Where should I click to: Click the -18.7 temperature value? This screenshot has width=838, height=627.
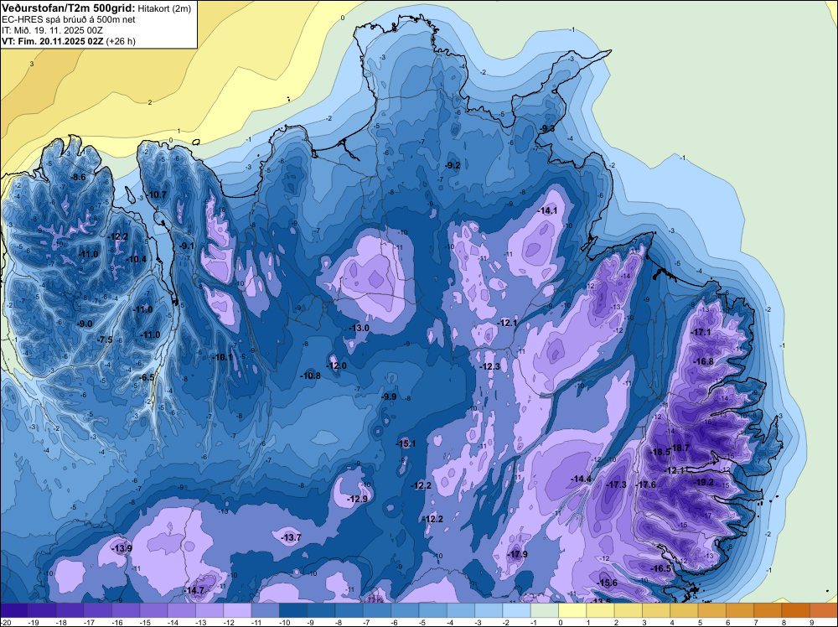pos(680,448)
